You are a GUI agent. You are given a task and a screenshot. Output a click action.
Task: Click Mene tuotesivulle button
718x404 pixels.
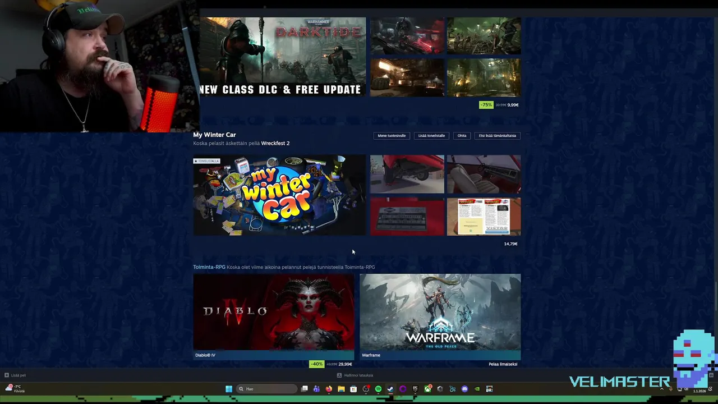point(392,136)
